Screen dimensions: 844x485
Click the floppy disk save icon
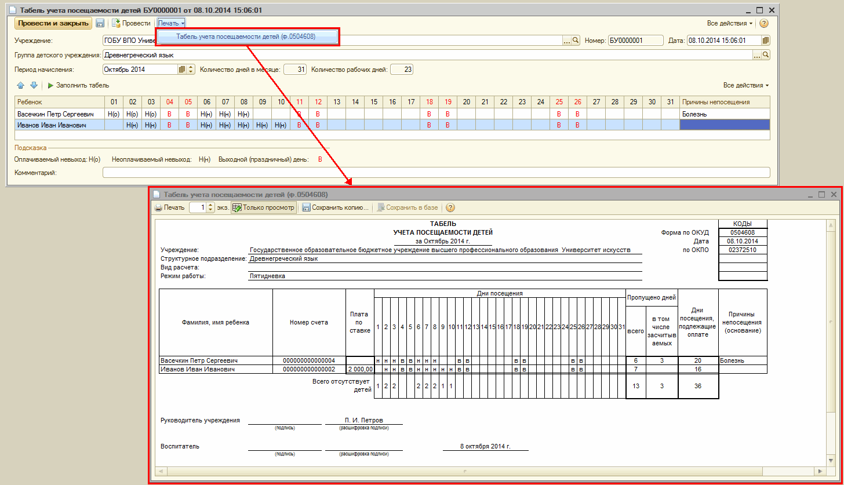point(100,23)
